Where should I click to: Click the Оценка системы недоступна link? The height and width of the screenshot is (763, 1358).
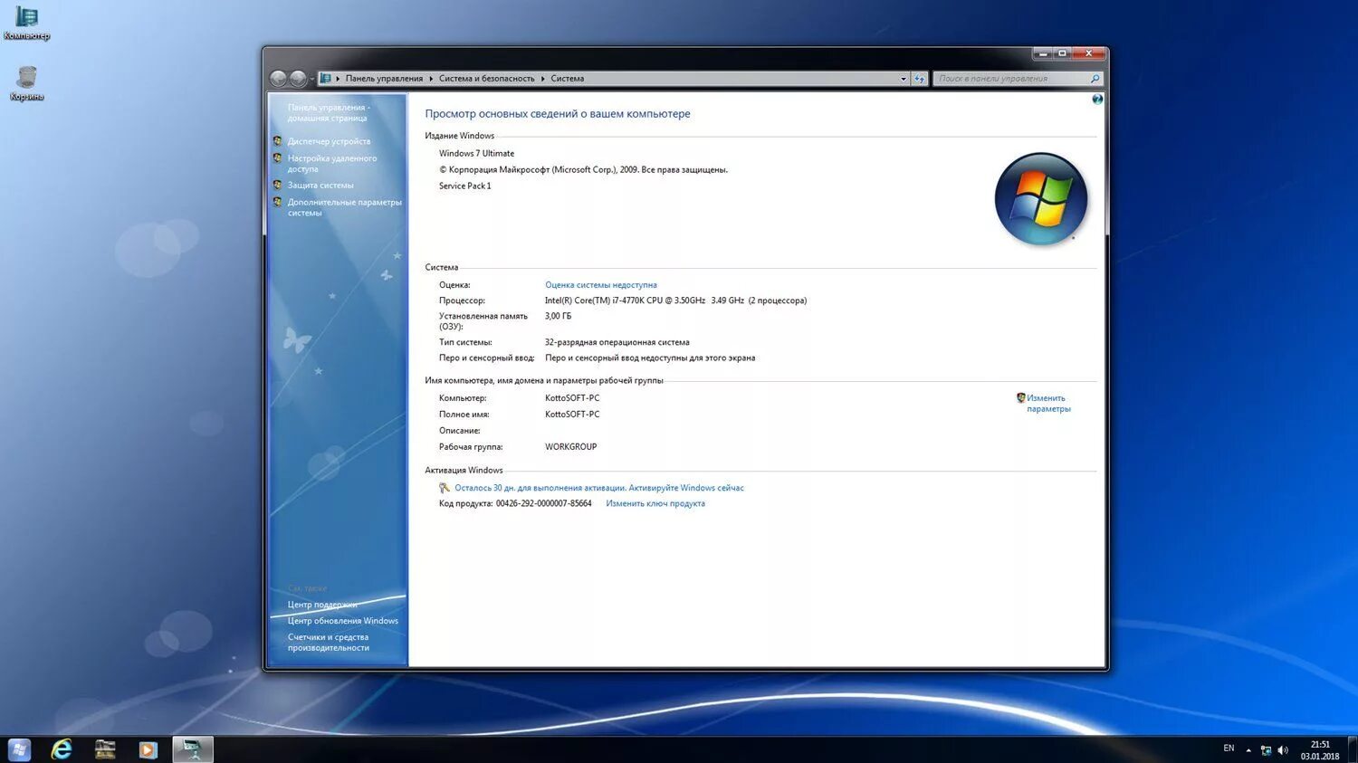pos(601,285)
